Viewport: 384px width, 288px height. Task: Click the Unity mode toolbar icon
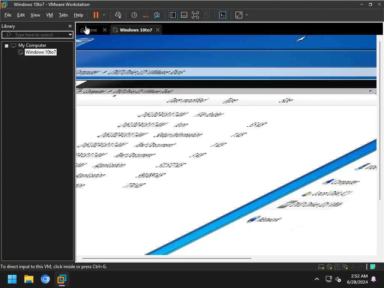coord(207,15)
